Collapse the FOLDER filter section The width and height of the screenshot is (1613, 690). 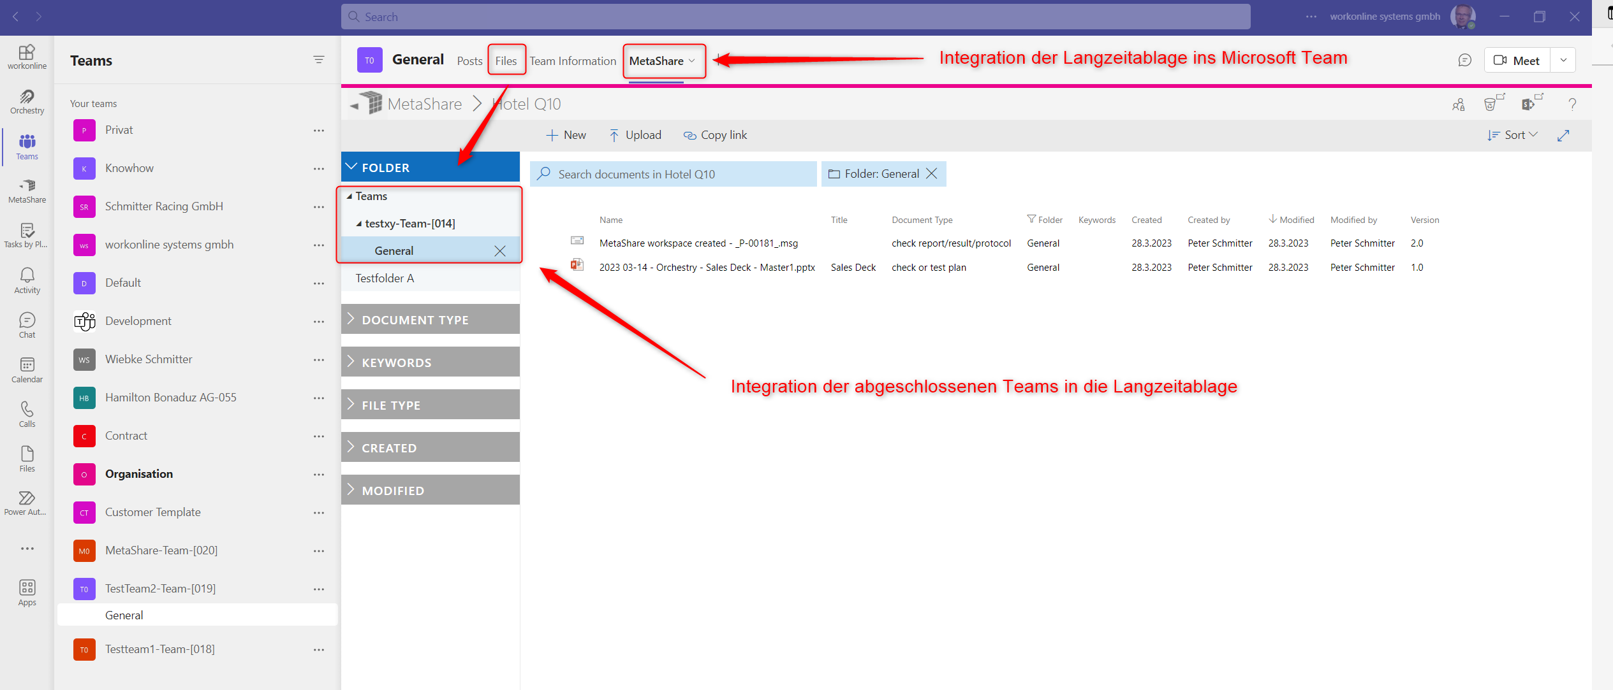coord(430,167)
